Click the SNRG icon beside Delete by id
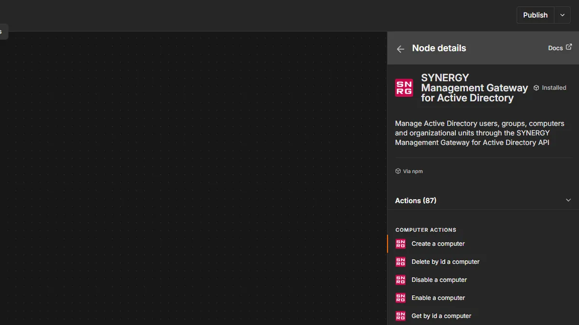The width and height of the screenshot is (579, 325). (x=400, y=262)
